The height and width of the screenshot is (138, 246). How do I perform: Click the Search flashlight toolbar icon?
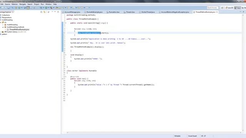[x=63, y=8]
